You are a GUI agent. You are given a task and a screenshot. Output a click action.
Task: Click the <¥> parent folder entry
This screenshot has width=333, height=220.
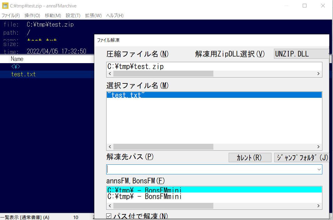click(16, 67)
